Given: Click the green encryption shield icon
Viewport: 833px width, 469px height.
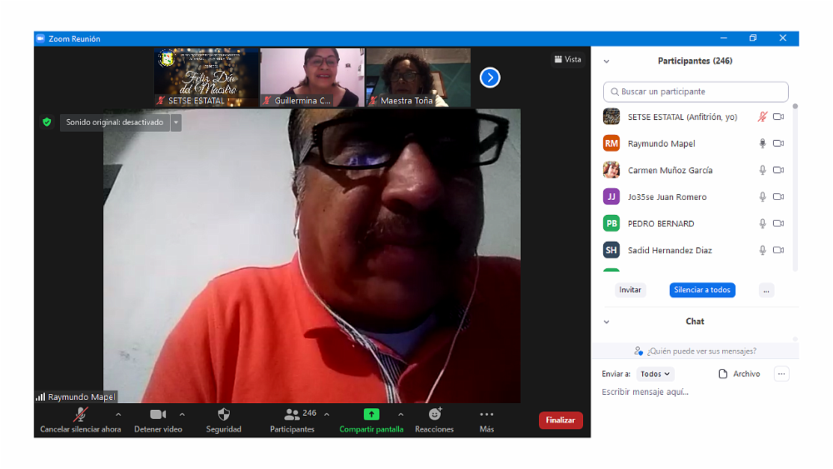Looking at the screenshot, I should pos(47,122).
